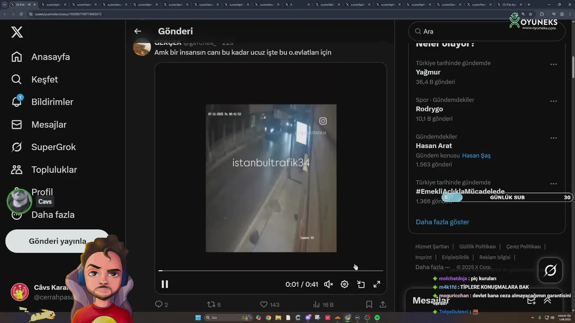This screenshot has height=323, width=575.
Task: Enter video fullscreen
Action: tap(377, 284)
